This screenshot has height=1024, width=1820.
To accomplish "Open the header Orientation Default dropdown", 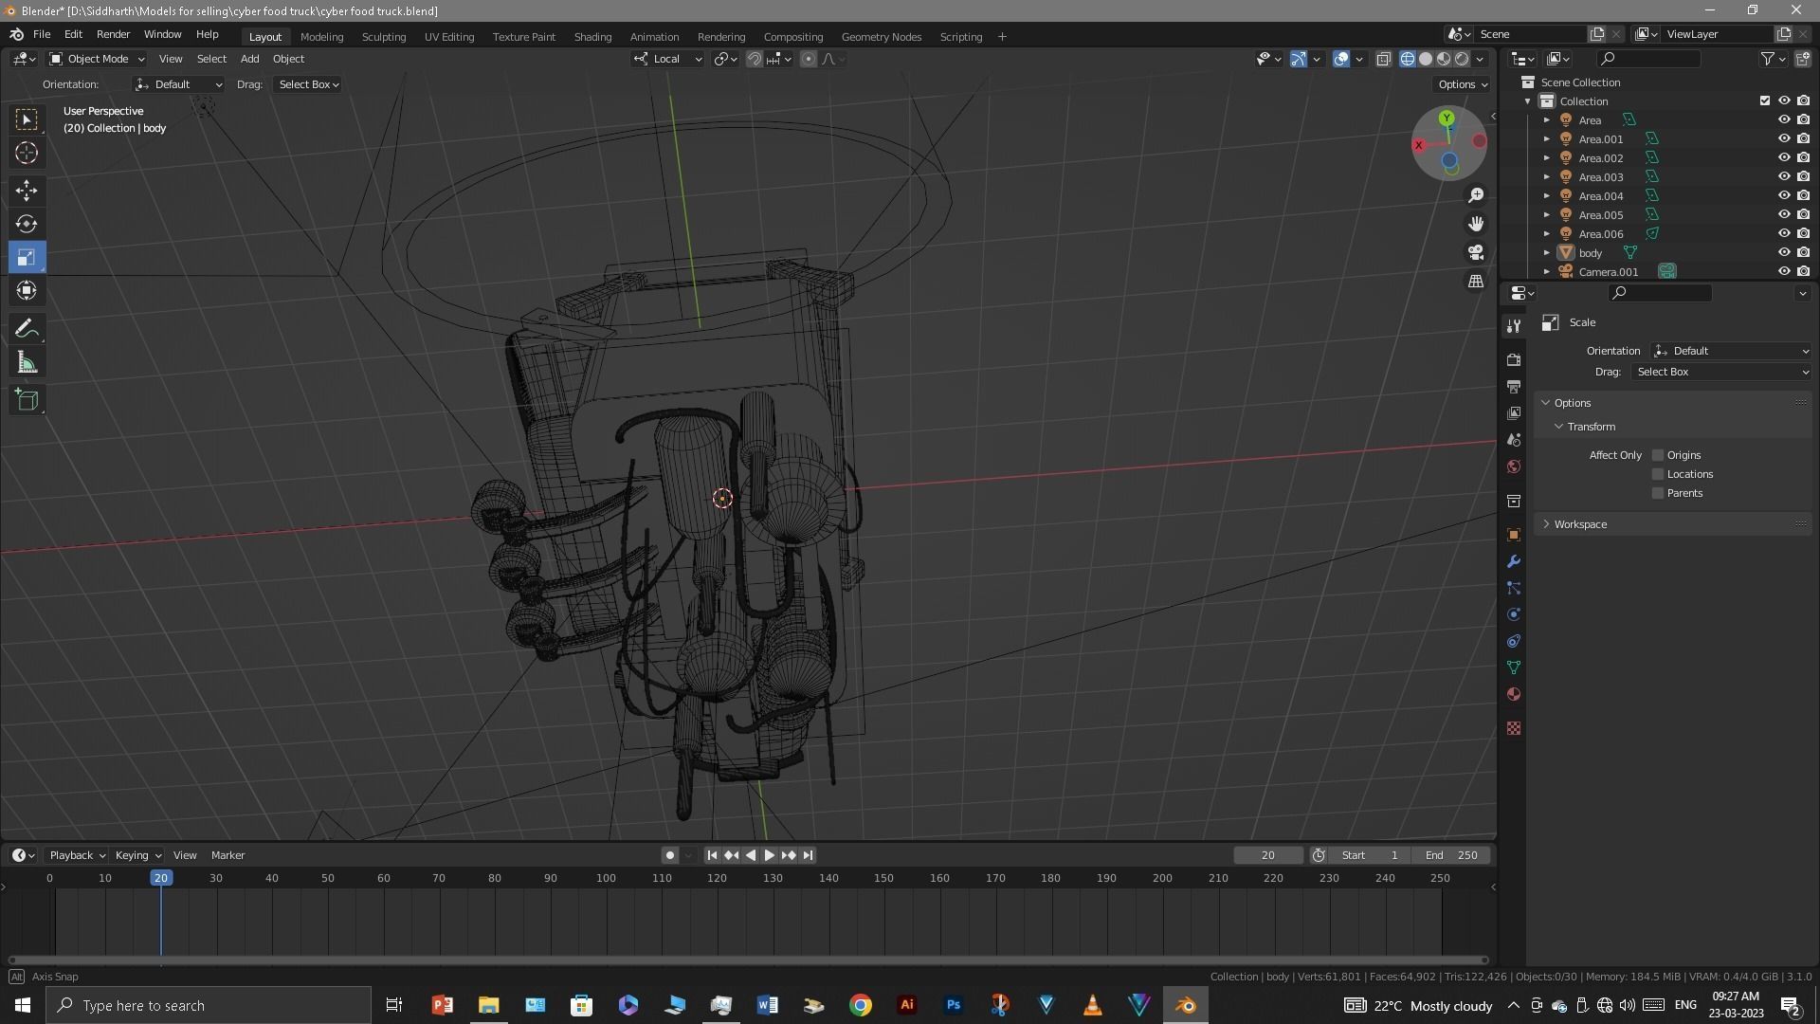I will (x=179, y=84).
